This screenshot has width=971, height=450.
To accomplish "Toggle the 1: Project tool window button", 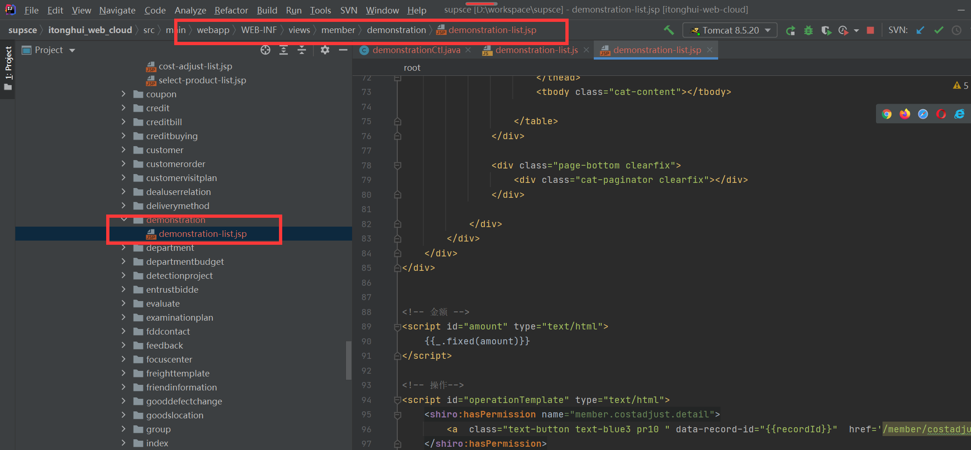I will click(8, 68).
